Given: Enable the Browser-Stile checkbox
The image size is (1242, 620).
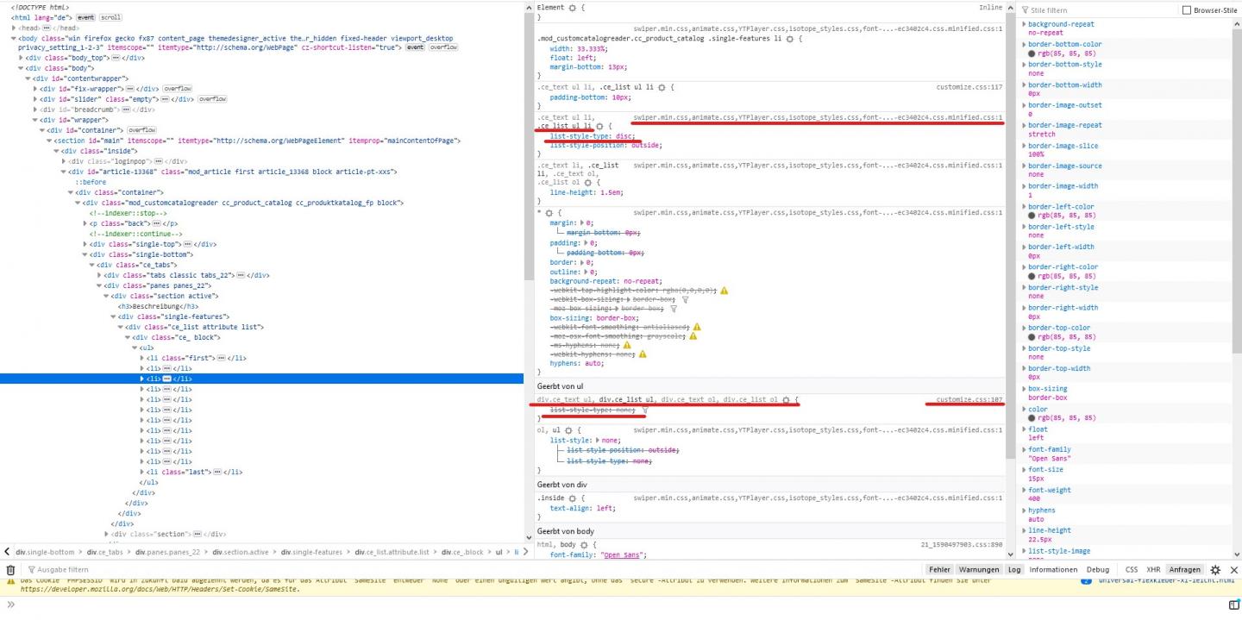Looking at the screenshot, I should (1186, 10).
